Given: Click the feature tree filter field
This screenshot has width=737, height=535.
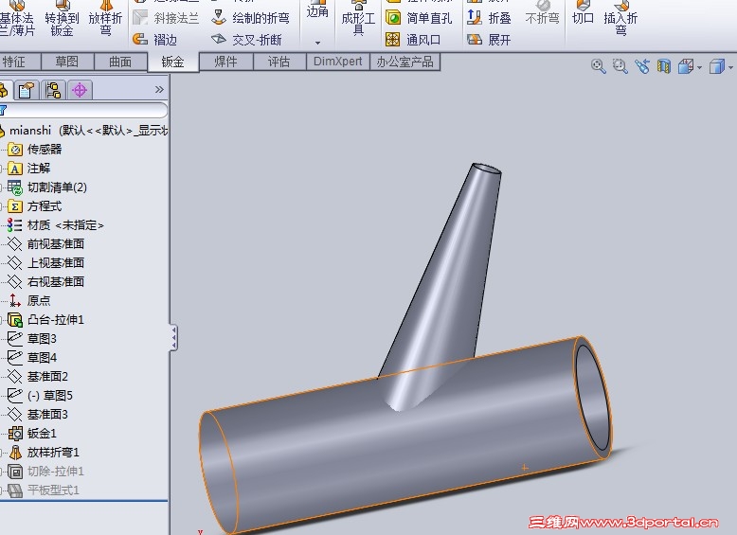Looking at the screenshot, I should pos(83,111).
